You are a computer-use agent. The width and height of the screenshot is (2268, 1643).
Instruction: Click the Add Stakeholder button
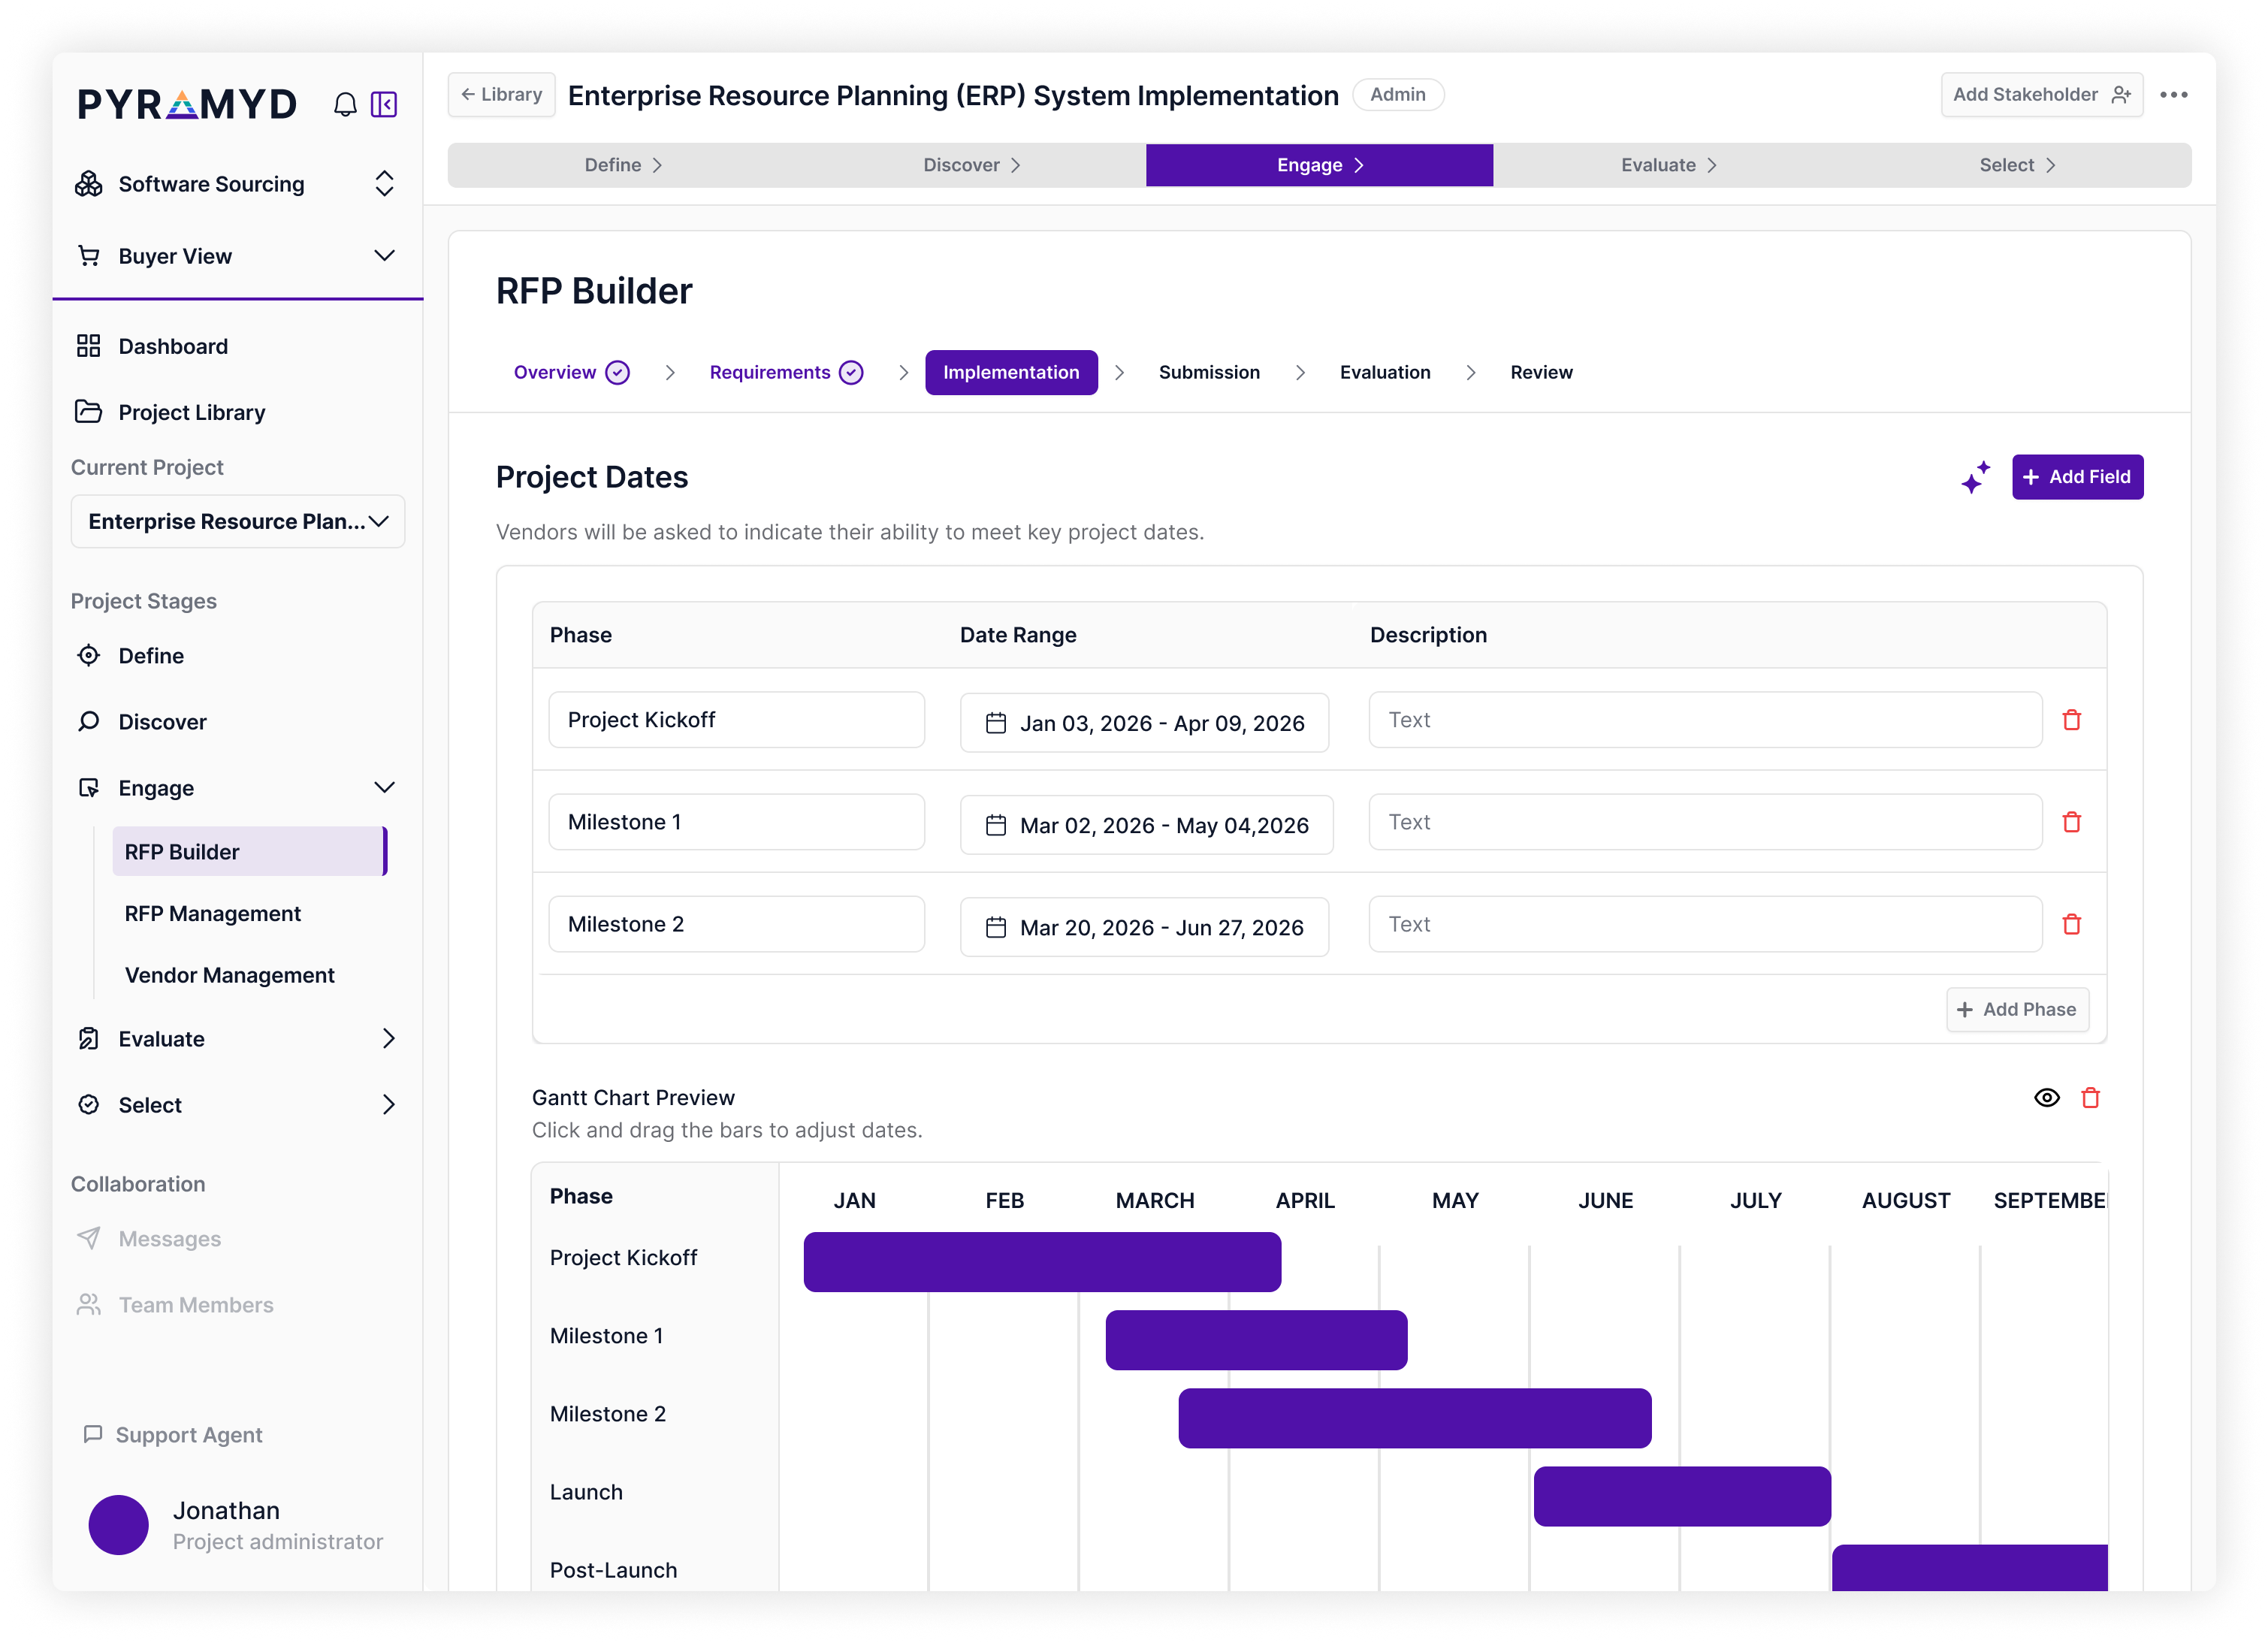2040,95
